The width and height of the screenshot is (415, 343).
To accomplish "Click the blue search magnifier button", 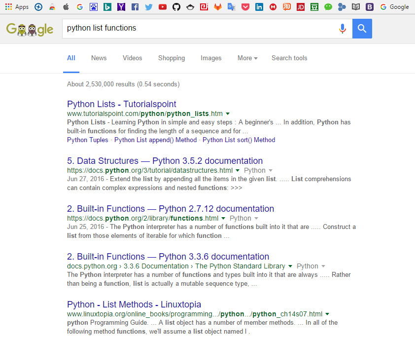I will pyautogui.click(x=362, y=29).
